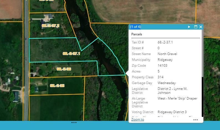Viewport: 220px width, 130px height.
Task: Click the Garbage Day value Wednesday
Action: point(167,83)
